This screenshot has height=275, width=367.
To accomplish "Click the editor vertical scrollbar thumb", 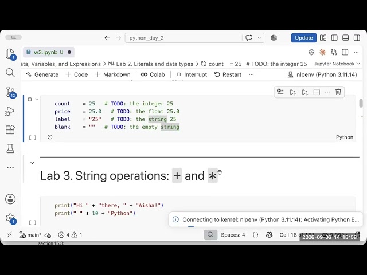I will tap(361, 103).
